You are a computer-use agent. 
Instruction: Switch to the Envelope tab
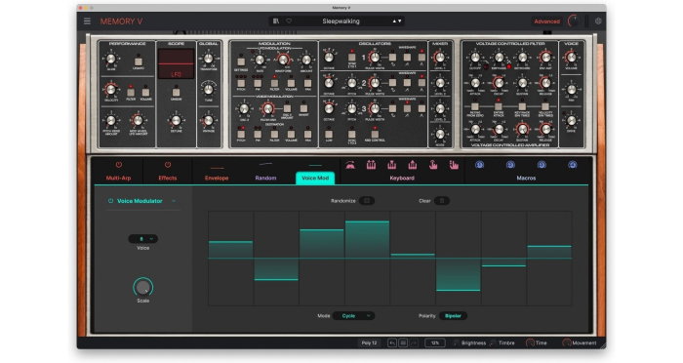click(217, 178)
